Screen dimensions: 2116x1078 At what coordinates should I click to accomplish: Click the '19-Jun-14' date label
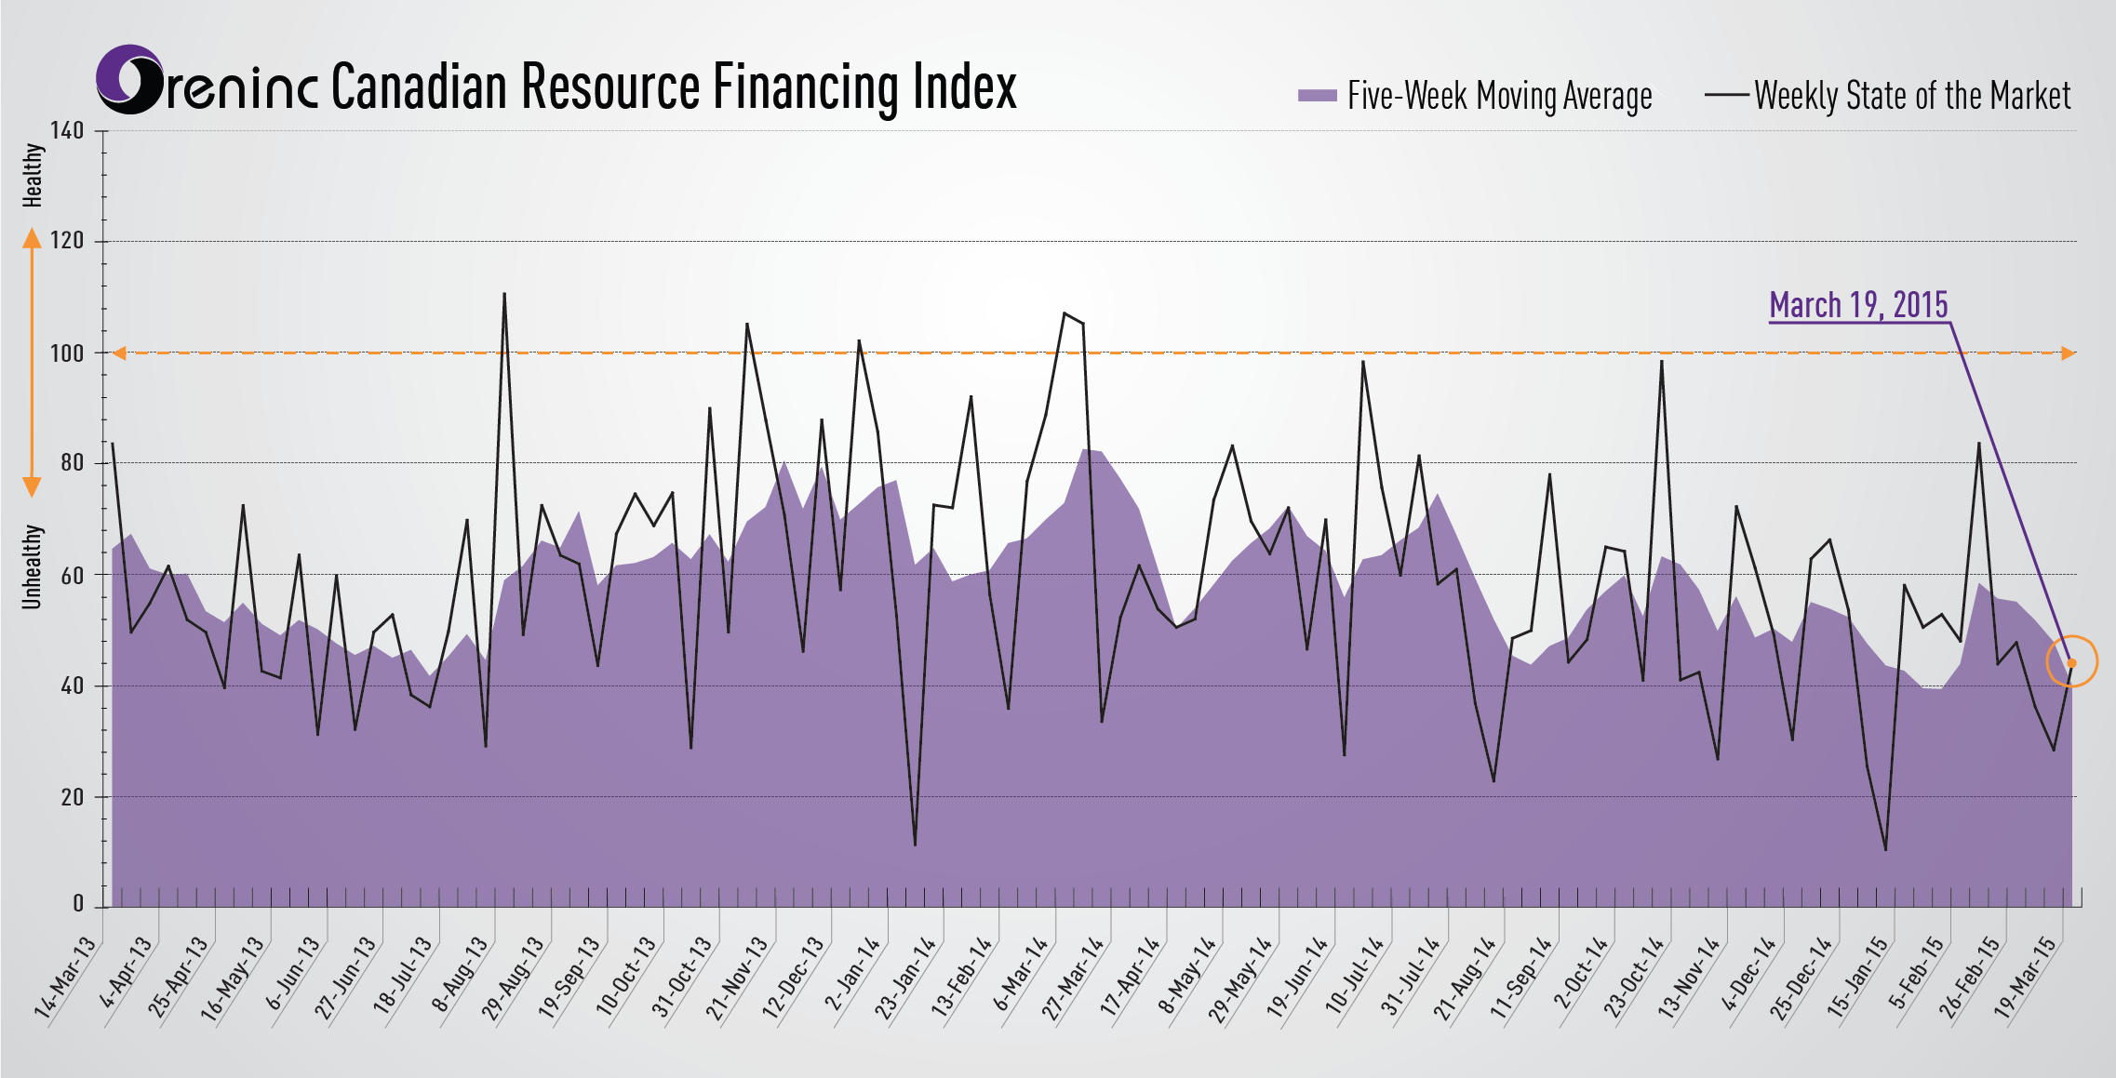(x=1298, y=976)
